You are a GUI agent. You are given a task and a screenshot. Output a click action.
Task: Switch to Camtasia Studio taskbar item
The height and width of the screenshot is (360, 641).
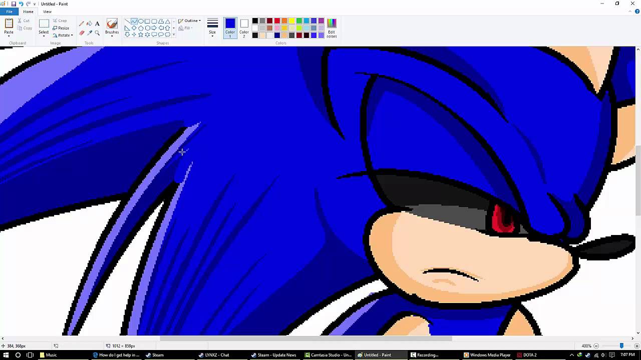tap(329, 355)
